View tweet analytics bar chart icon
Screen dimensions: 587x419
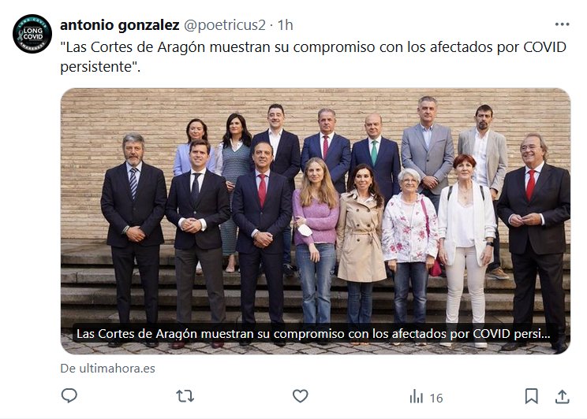pos(416,396)
